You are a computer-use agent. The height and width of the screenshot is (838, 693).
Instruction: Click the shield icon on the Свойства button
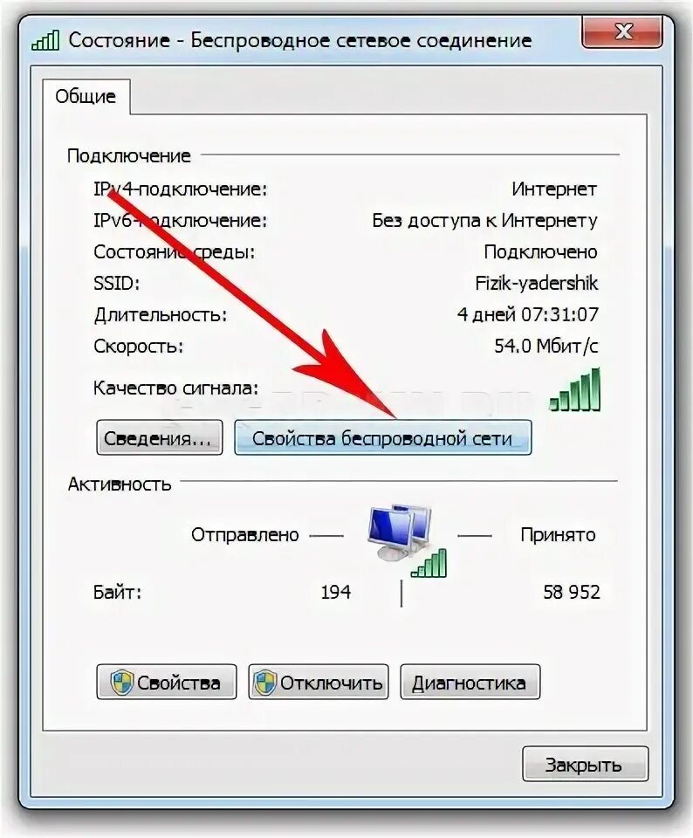coord(121,683)
